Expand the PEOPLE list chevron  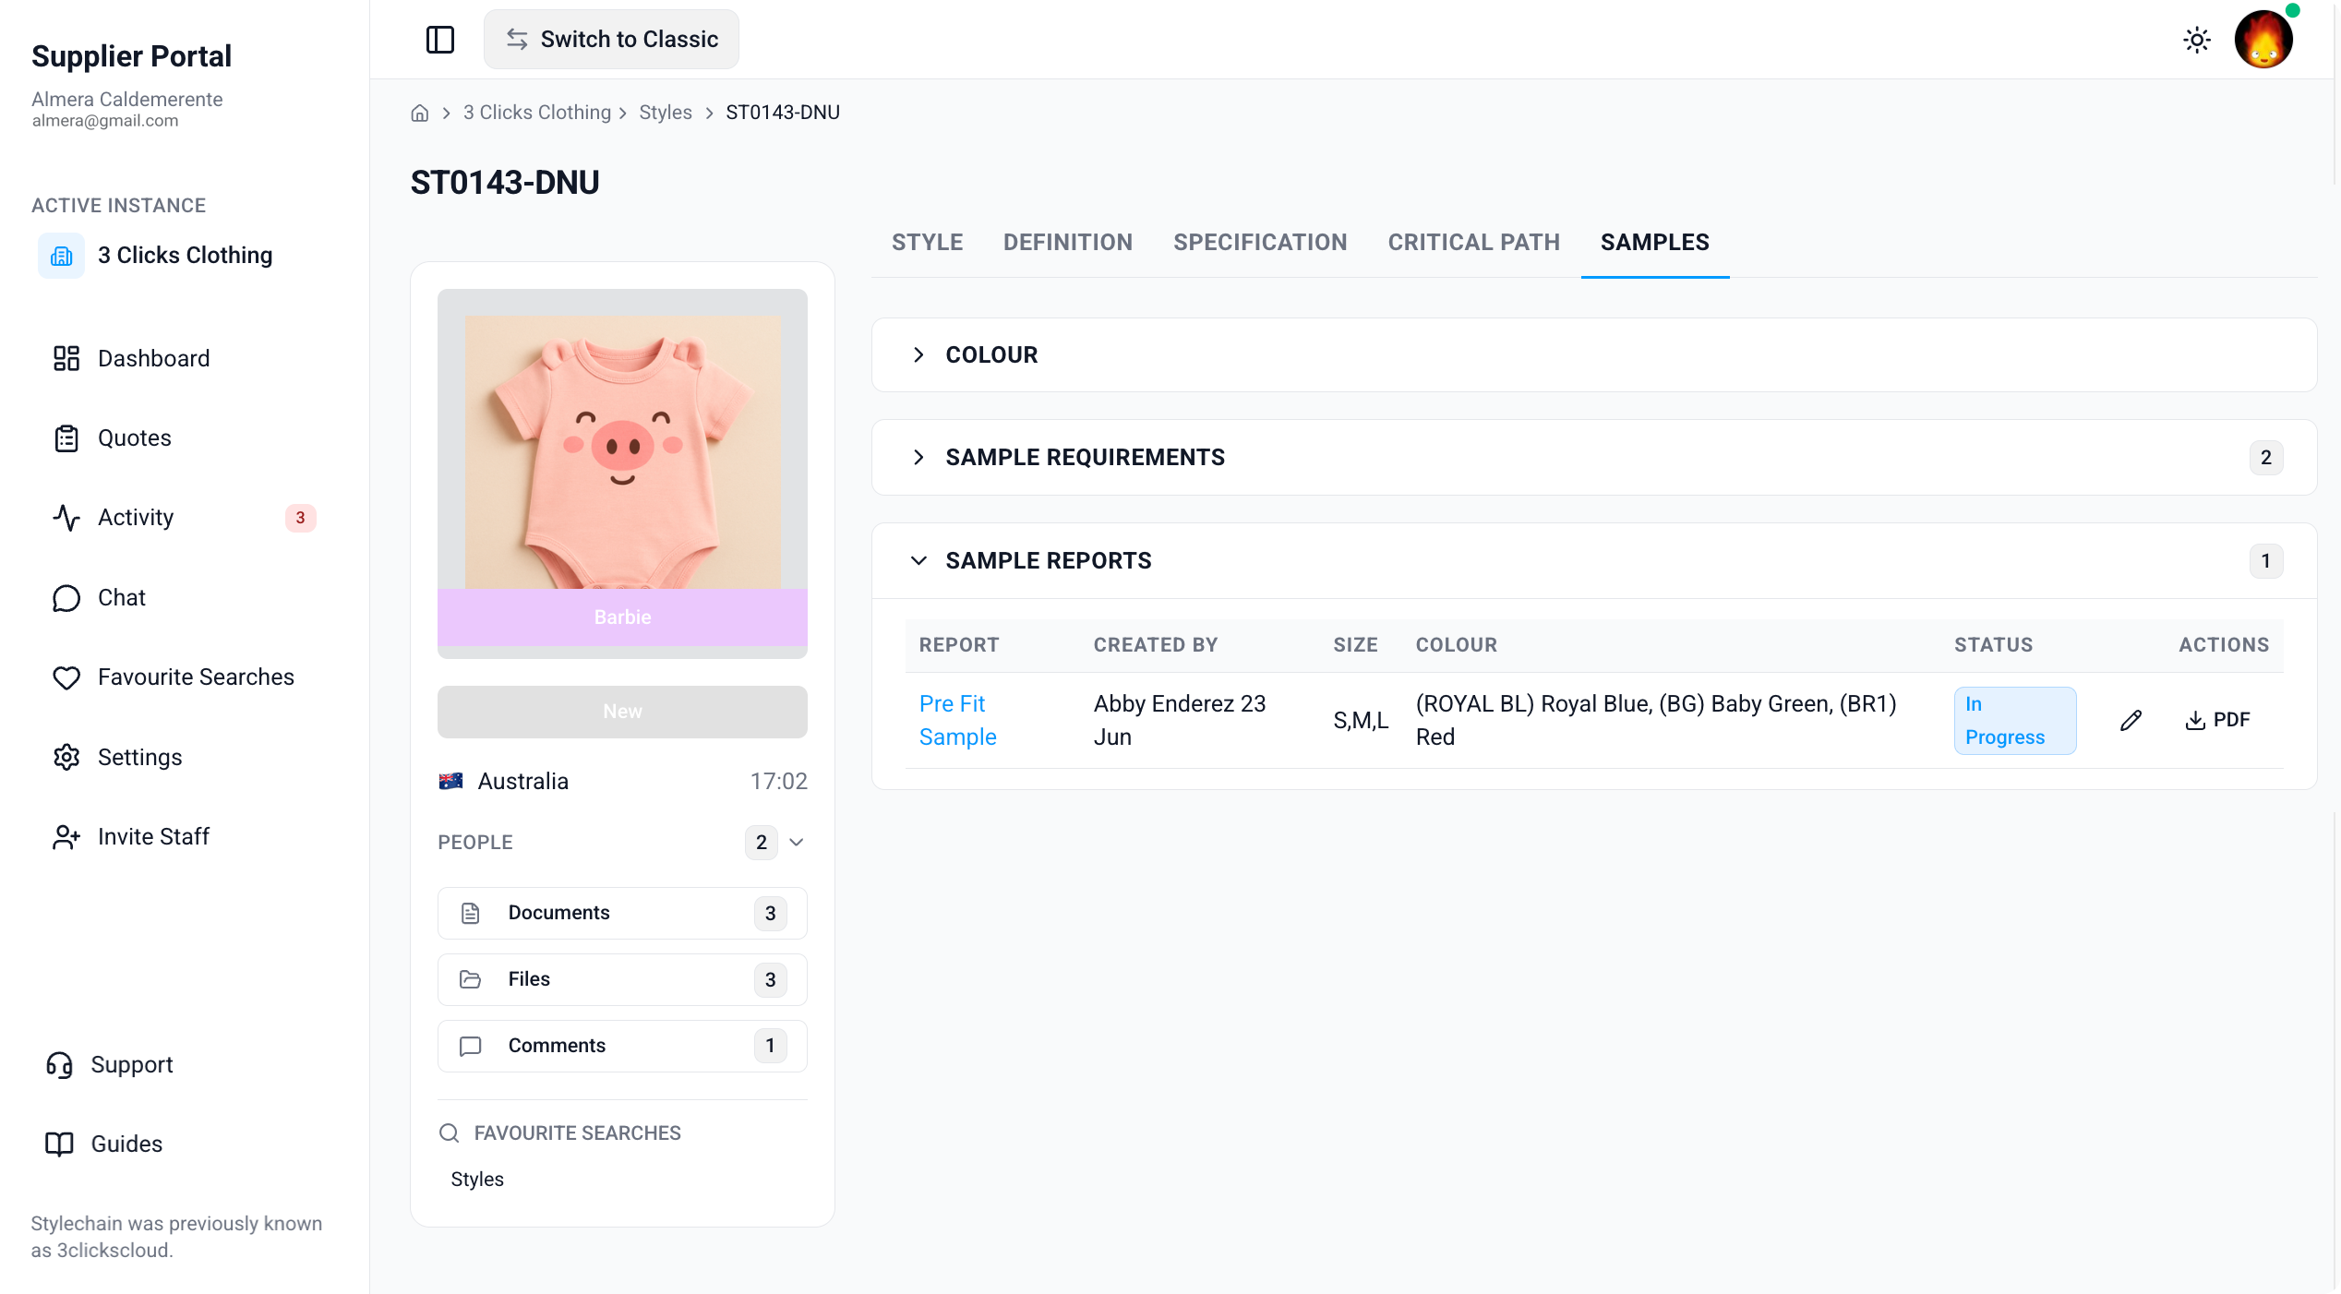(x=797, y=843)
